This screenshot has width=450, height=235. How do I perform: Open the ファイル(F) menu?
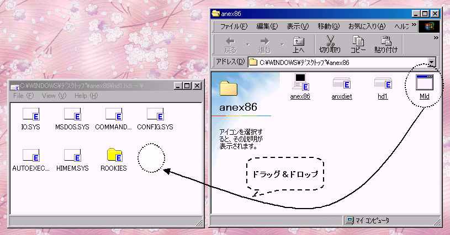(234, 26)
